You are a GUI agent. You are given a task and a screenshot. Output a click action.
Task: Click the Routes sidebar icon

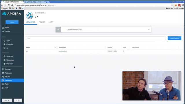pyautogui.click(x=3, y=77)
